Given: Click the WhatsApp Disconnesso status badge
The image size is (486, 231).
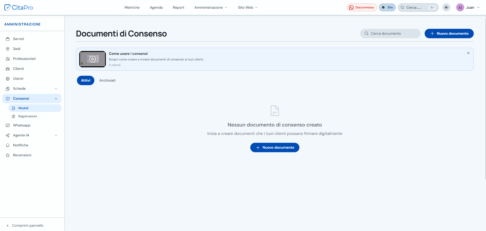Looking at the screenshot, I should tap(362, 7).
